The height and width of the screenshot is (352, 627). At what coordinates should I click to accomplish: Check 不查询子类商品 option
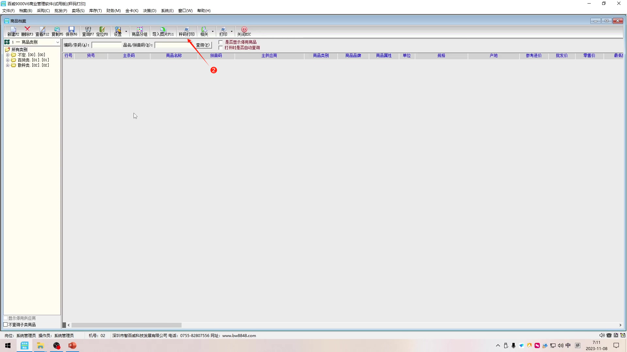pyautogui.click(x=6, y=325)
